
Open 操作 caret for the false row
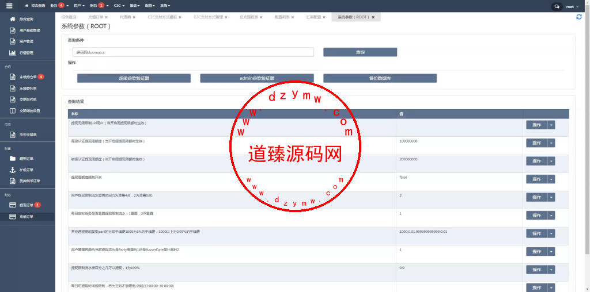551,179
